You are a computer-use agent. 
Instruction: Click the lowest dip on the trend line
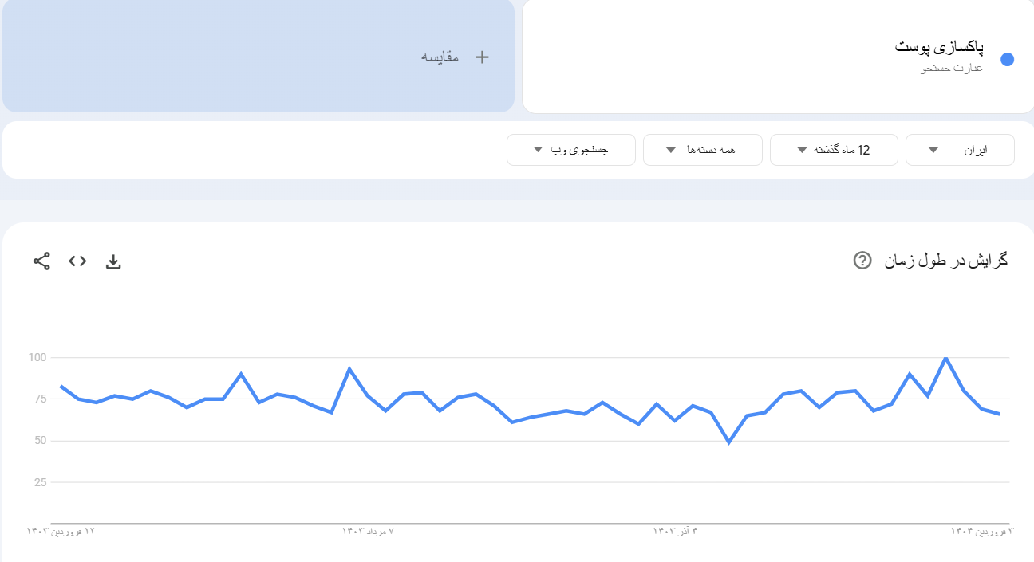(x=728, y=442)
